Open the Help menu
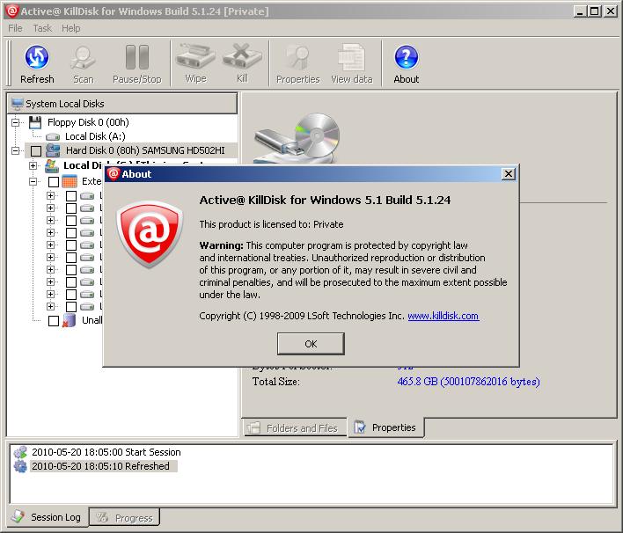Image resolution: width=623 pixels, height=533 pixels. tap(70, 28)
